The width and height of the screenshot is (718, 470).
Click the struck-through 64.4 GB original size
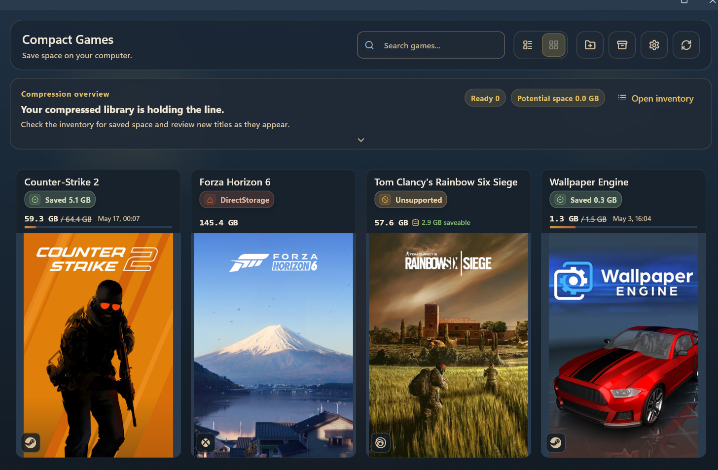click(x=76, y=219)
